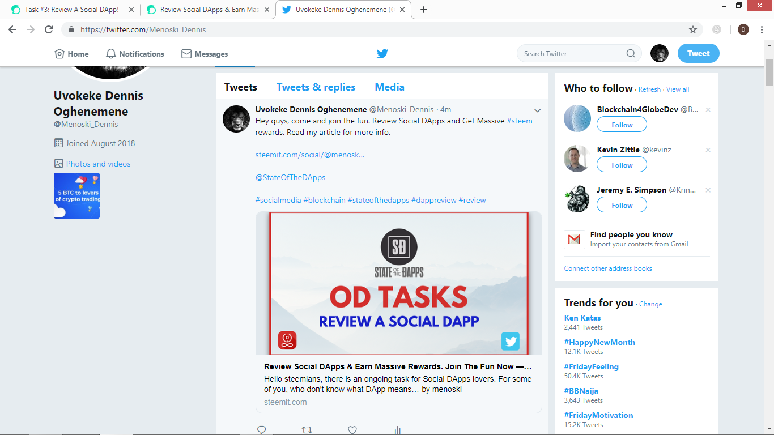Open Home via the house icon
The width and height of the screenshot is (774, 435).
click(x=59, y=54)
